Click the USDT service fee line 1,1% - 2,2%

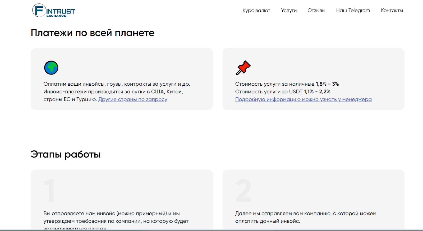coord(283,92)
